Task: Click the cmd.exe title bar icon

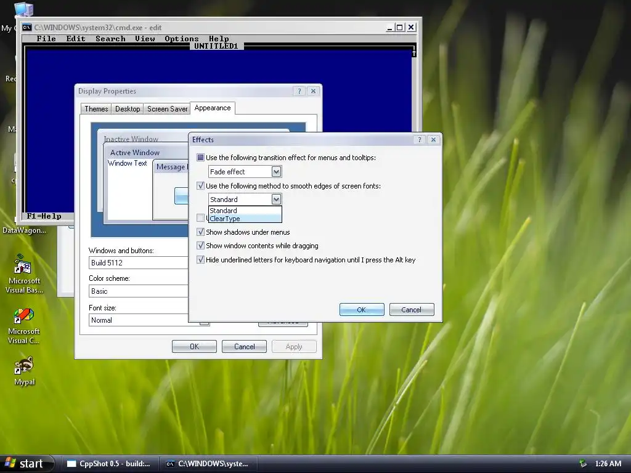Action: (27, 27)
